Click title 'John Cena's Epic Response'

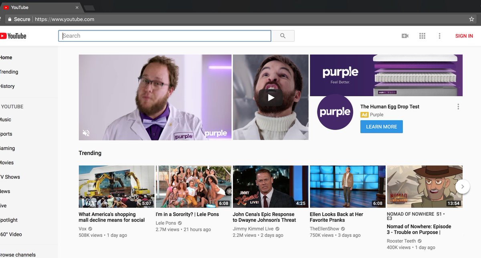[x=265, y=217]
